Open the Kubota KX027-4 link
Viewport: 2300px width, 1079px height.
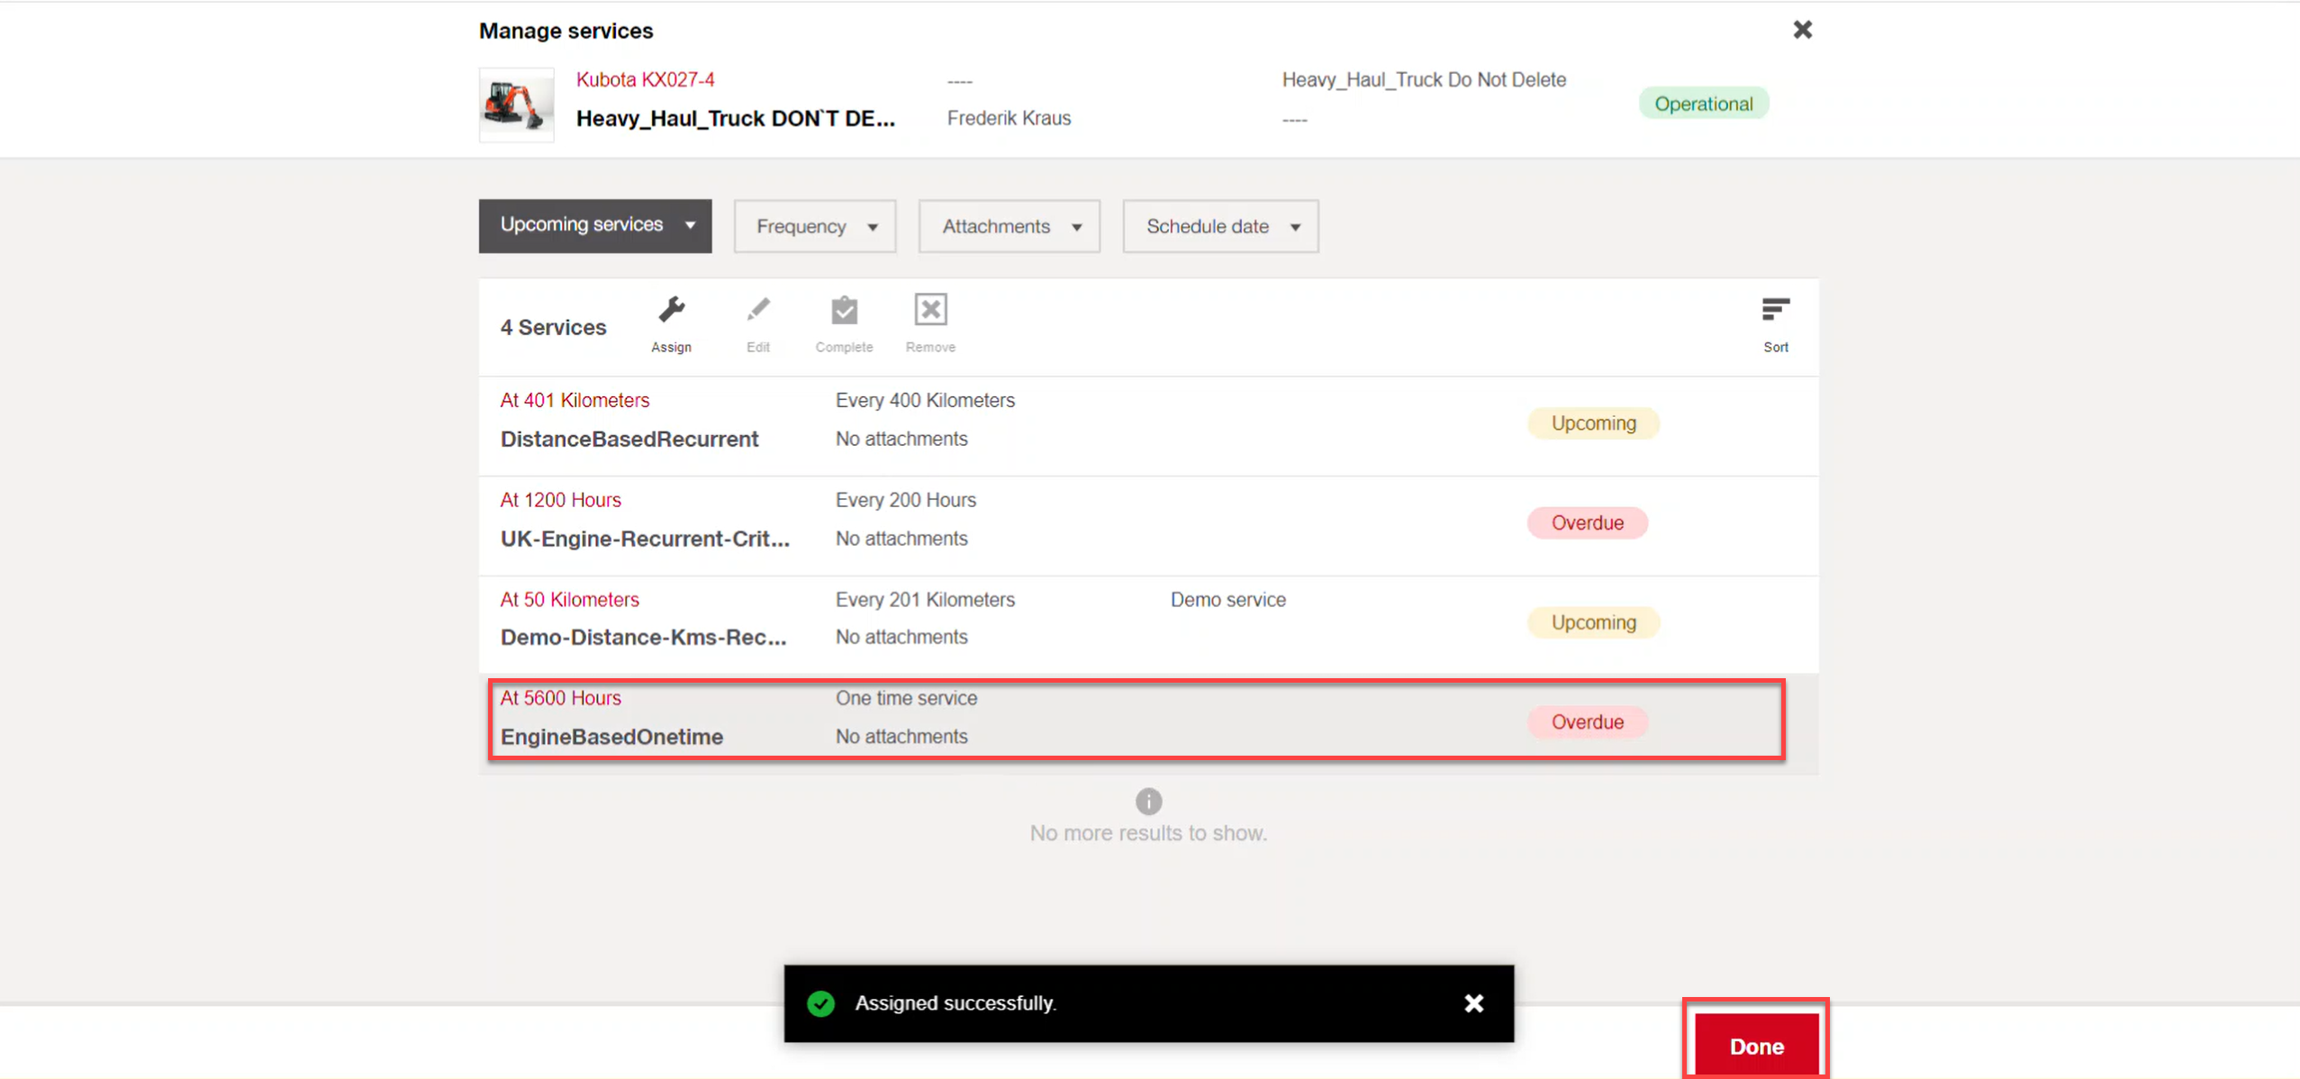(x=645, y=79)
